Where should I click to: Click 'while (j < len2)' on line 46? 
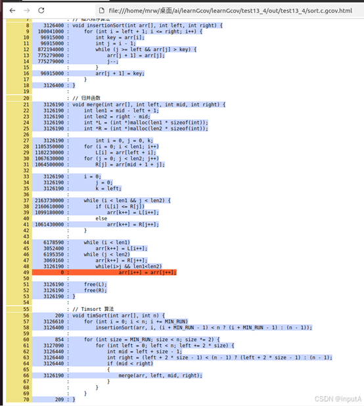tap(107, 254)
